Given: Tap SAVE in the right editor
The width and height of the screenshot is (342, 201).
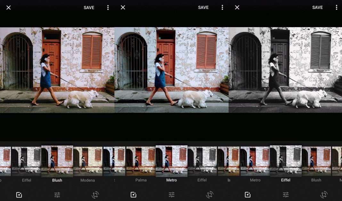Looking at the screenshot, I should [317, 7].
